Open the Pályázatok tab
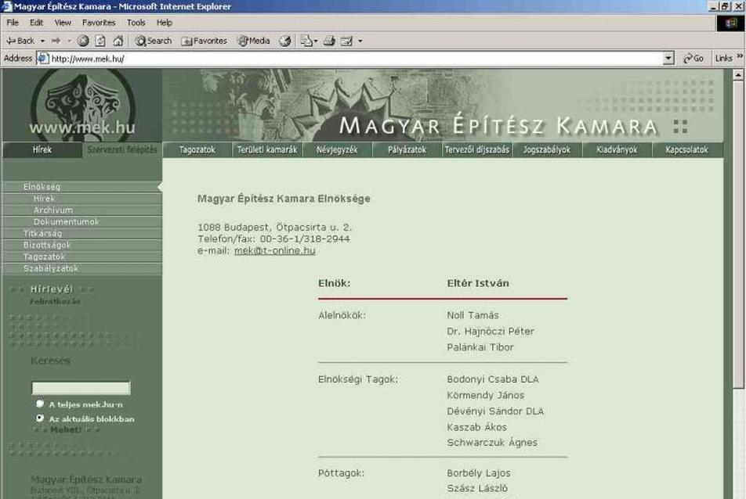 [407, 150]
